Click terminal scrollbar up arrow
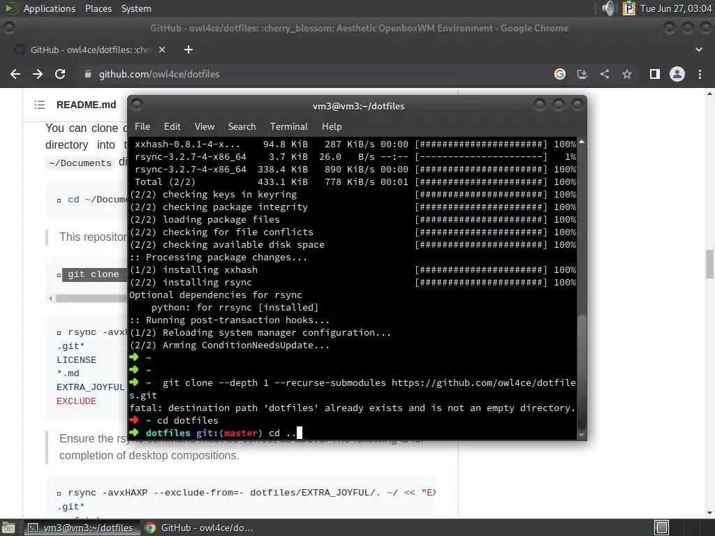The height and width of the screenshot is (536, 715). click(582, 142)
